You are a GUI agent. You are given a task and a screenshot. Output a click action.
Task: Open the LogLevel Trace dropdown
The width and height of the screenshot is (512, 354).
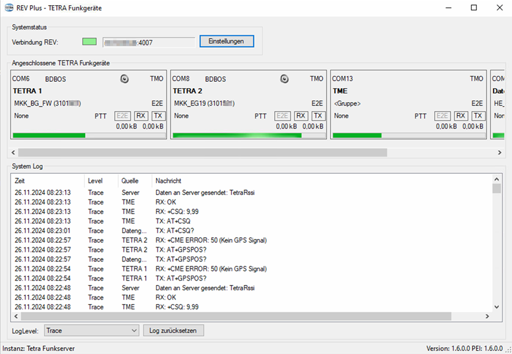(x=92, y=330)
